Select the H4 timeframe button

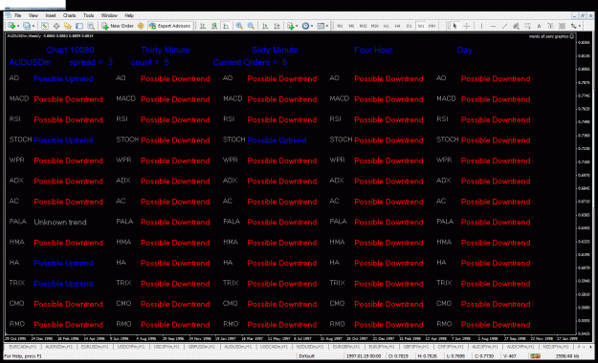tap(397, 26)
